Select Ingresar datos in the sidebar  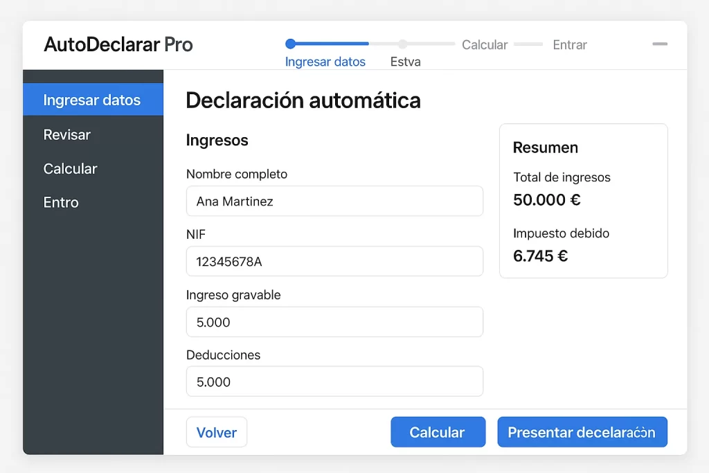pyautogui.click(x=93, y=100)
